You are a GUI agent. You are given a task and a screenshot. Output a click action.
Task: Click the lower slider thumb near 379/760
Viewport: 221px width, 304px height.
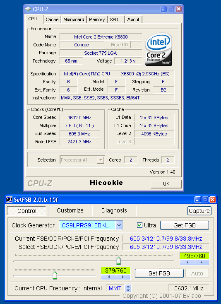click(x=55, y=275)
